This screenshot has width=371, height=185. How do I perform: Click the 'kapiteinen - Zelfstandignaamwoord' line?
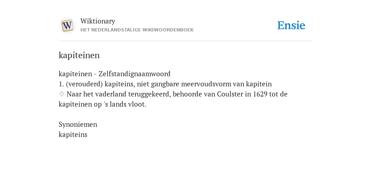pos(114,74)
